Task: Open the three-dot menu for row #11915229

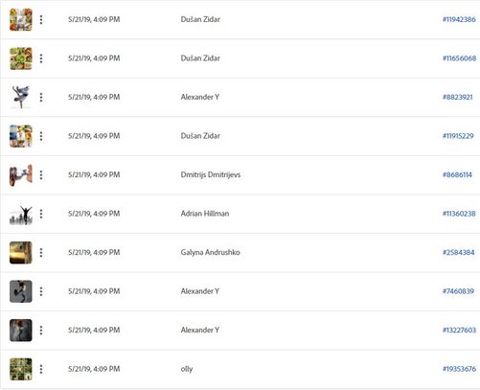Action: (x=41, y=136)
